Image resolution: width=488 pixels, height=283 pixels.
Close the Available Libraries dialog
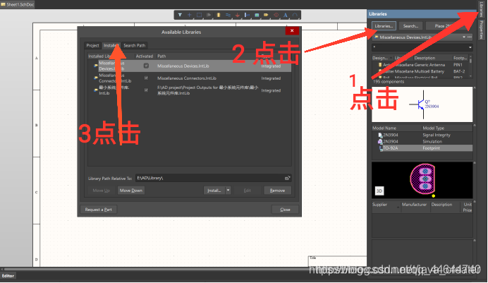(x=292, y=30)
